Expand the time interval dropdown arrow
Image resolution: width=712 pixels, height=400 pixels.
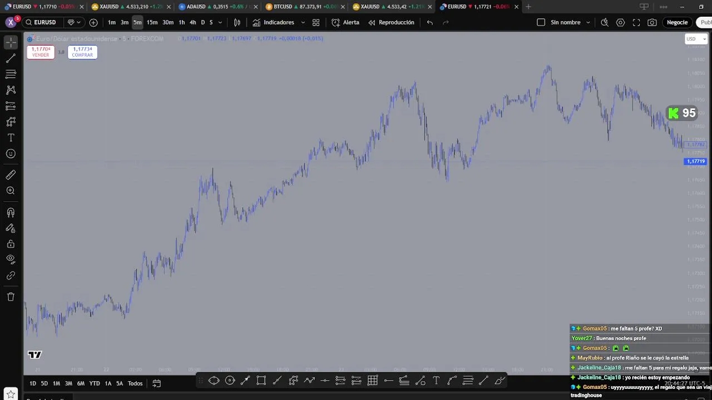coord(220,22)
